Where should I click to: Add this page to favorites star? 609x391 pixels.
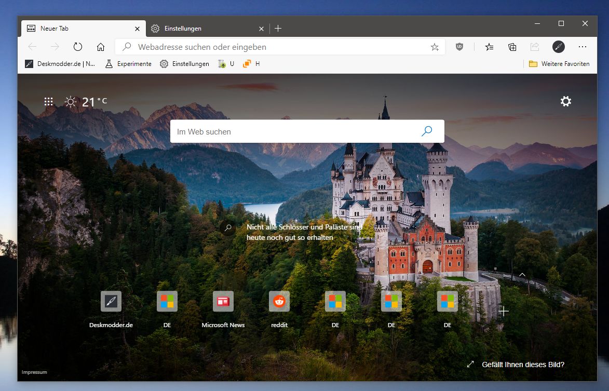(x=435, y=47)
